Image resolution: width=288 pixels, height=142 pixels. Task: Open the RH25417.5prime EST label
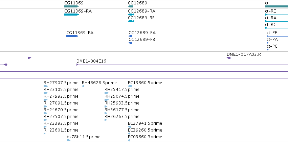(122, 90)
